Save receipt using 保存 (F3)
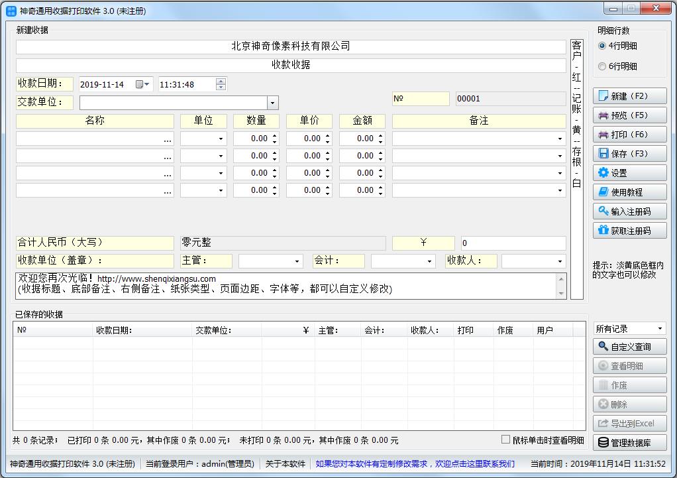 (629, 154)
